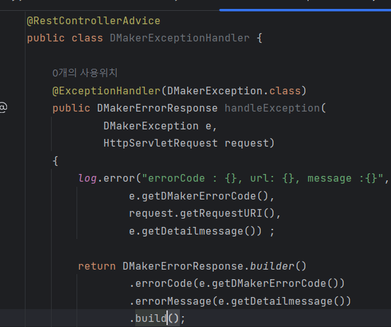391x327 pixels.
Task: Click the 'request)' parameter name
Action: pyautogui.click(x=249, y=143)
